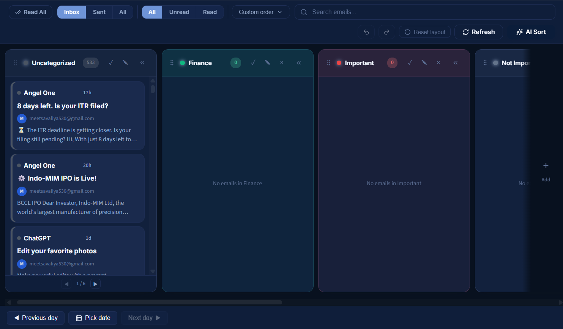
Task: Open Edit your favorite photos email
Action: click(x=78, y=251)
